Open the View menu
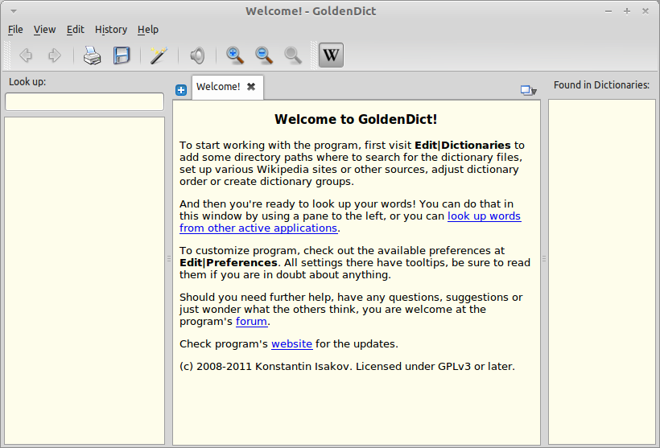 coord(44,30)
